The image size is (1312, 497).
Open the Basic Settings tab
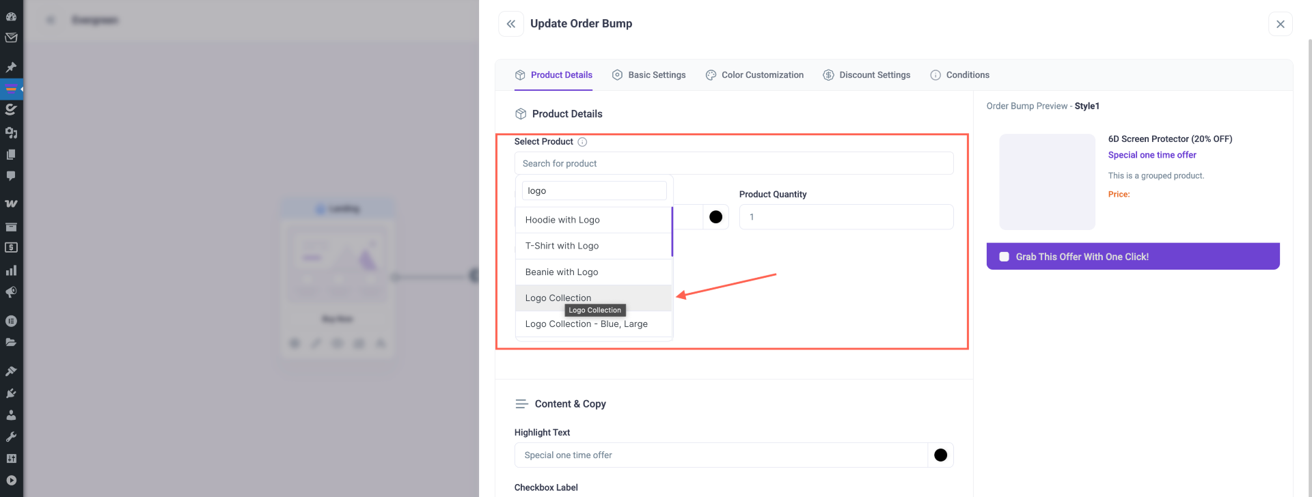point(648,75)
